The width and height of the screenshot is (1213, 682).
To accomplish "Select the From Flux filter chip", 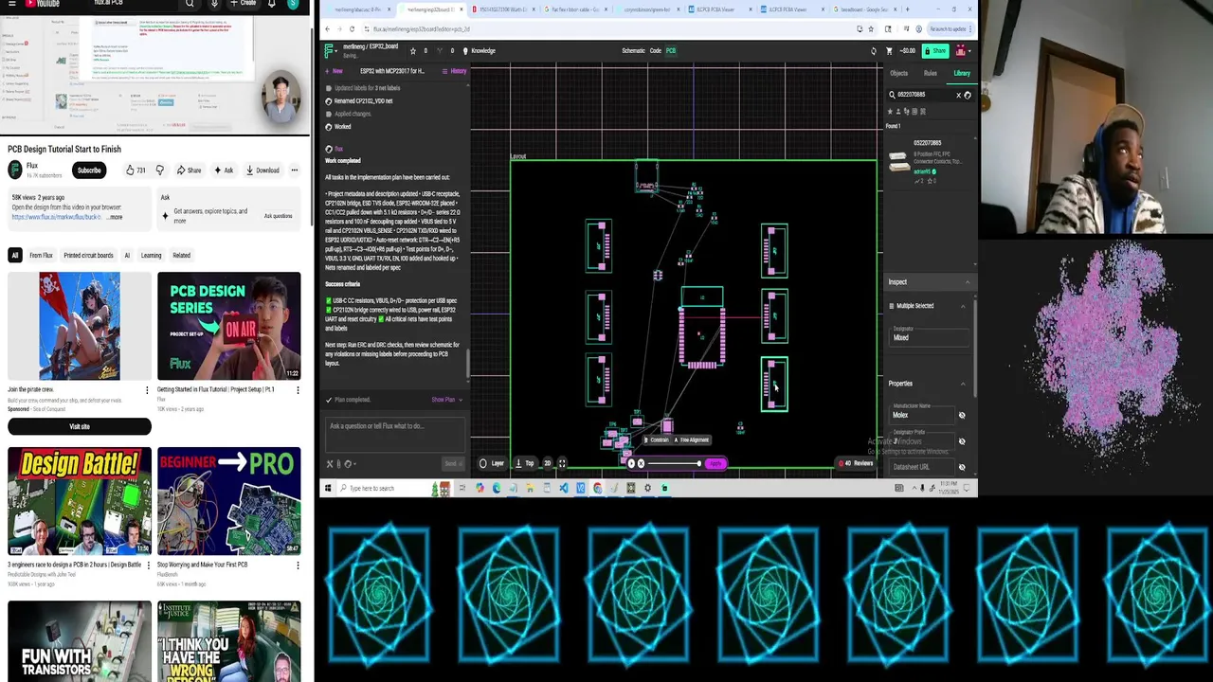I will (x=41, y=256).
